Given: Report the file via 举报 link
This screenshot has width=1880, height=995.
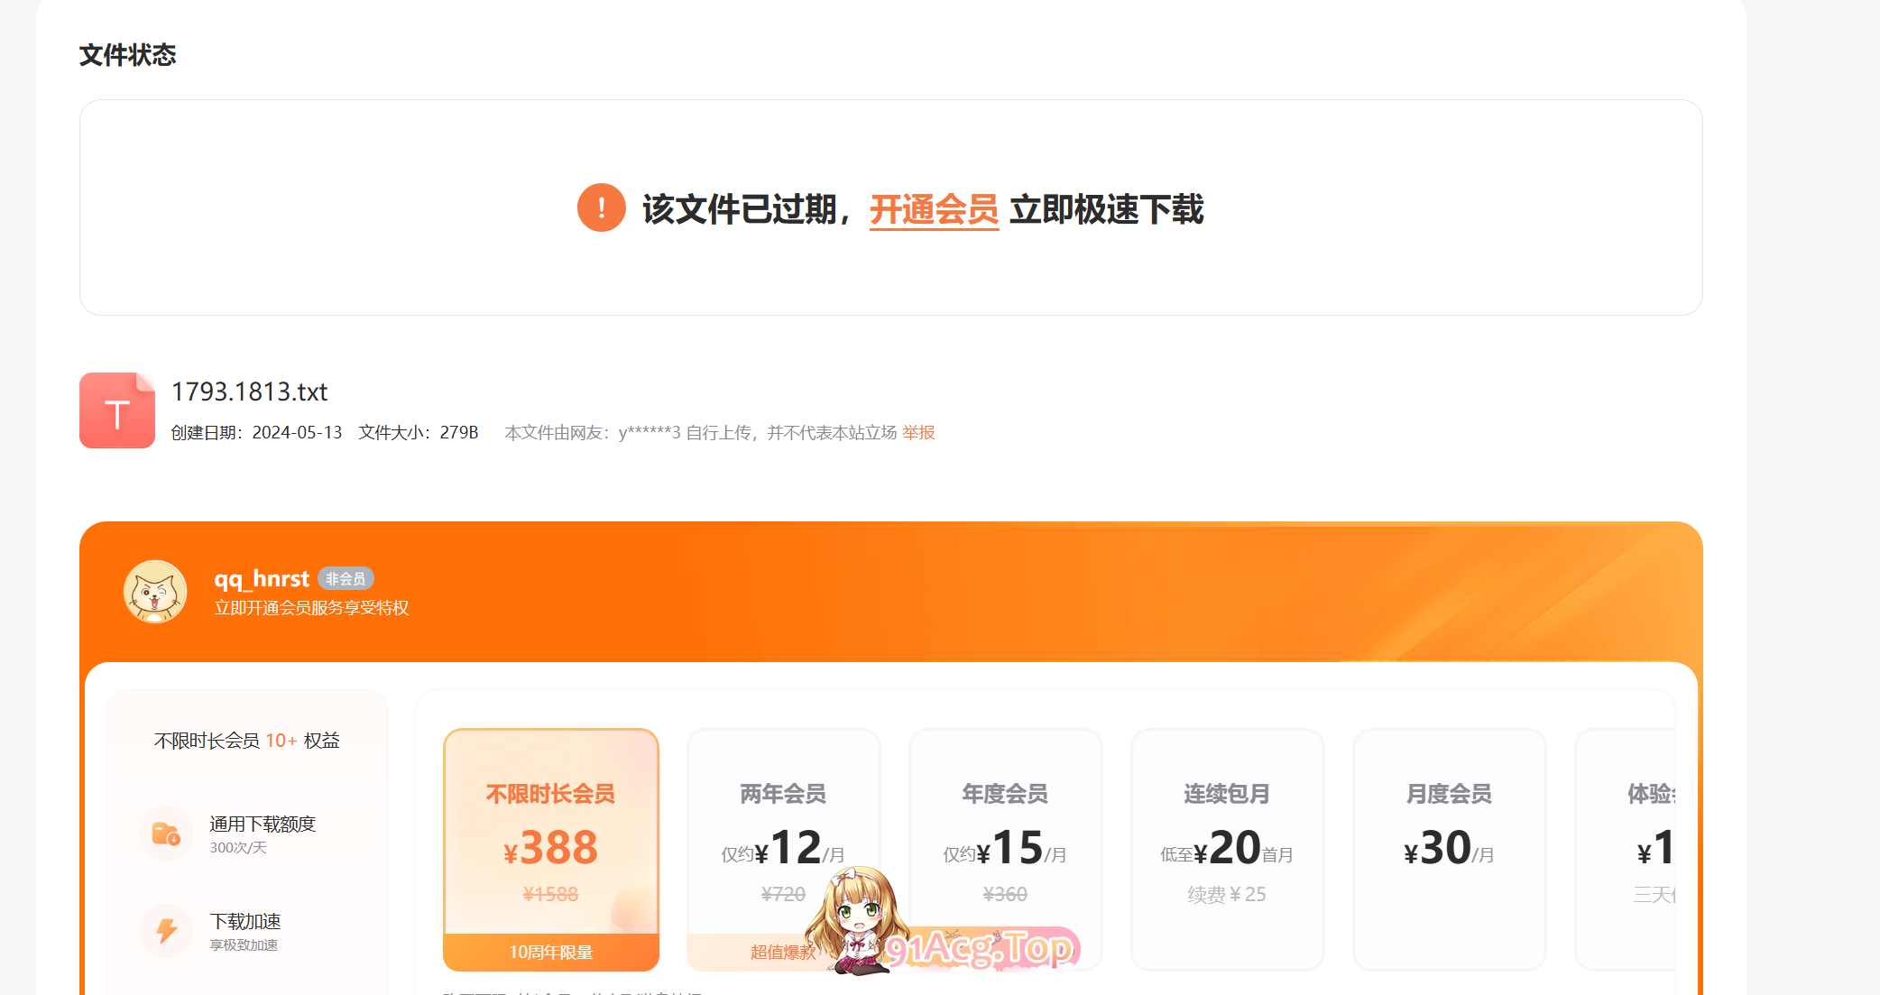Looking at the screenshot, I should click(x=918, y=433).
